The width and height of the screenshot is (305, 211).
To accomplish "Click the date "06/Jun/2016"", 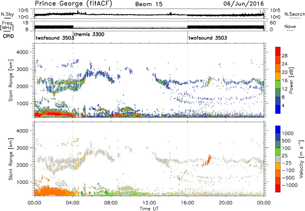I will coord(244,4).
